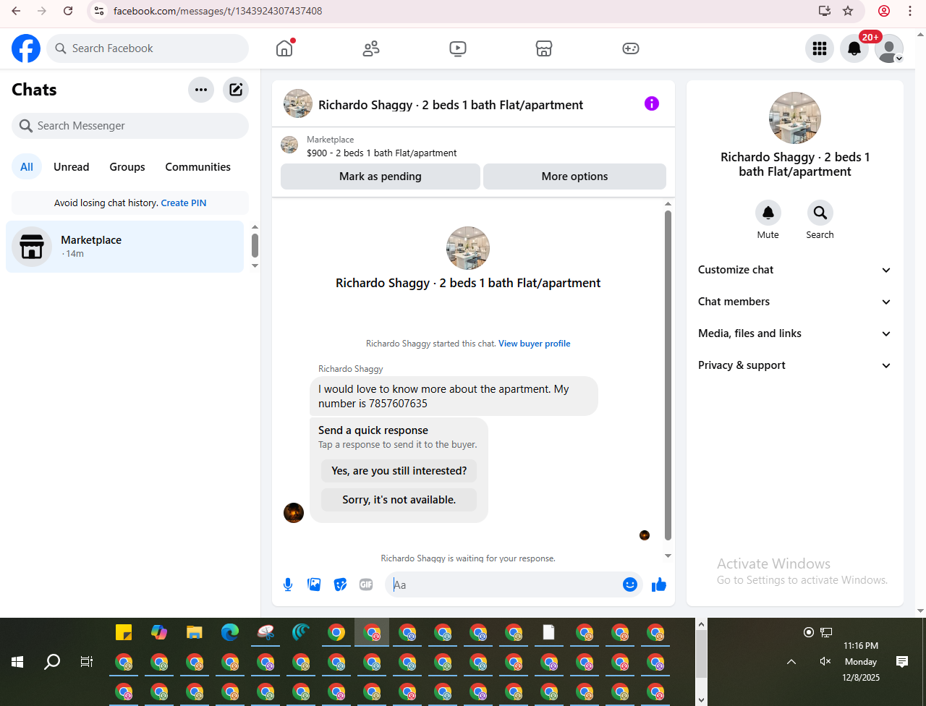The image size is (926, 706).
Task: Choose a sticker with the sticker icon
Action: click(340, 584)
